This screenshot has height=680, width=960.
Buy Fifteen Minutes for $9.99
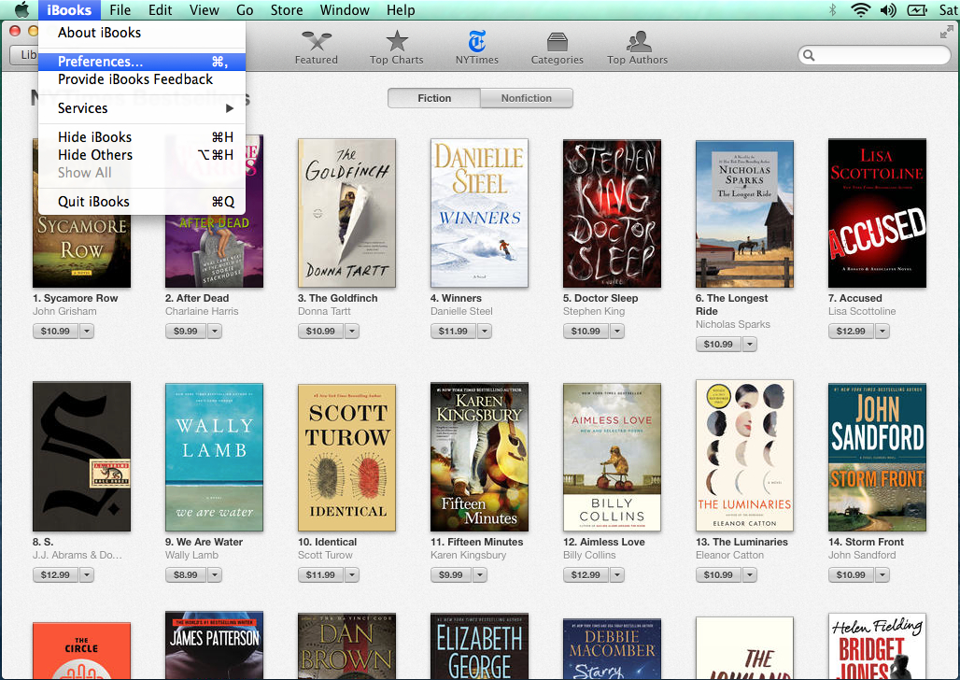pos(451,575)
